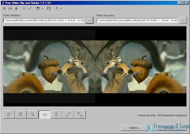The image size is (190, 134).
Task: Browse for the input file
Action: pyautogui.click(x=89, y=20)
